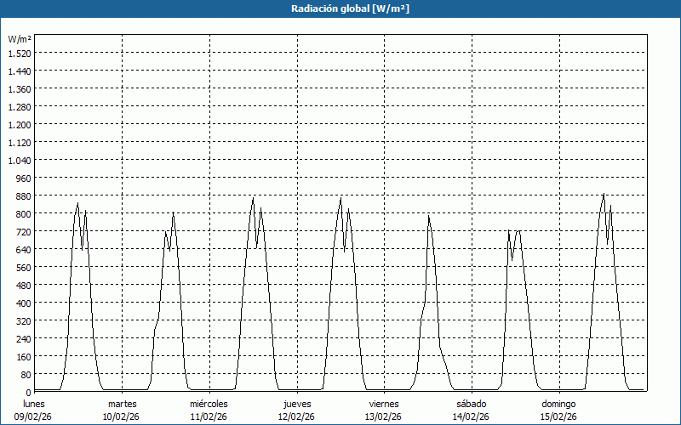Select the 1.520 y-axis value label
The height and width of the screenshot is (425, 681).
[x=20, y=53]
